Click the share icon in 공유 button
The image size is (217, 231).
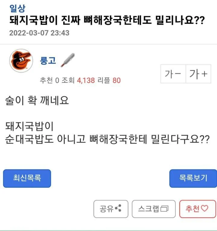coord(118,209)
